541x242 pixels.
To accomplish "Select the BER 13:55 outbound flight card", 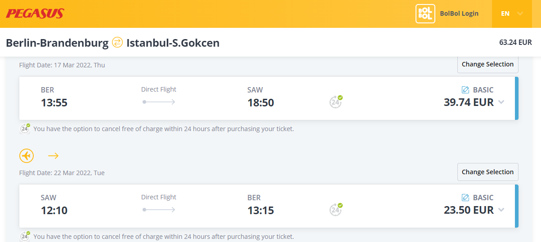I will tap(268, 98).
